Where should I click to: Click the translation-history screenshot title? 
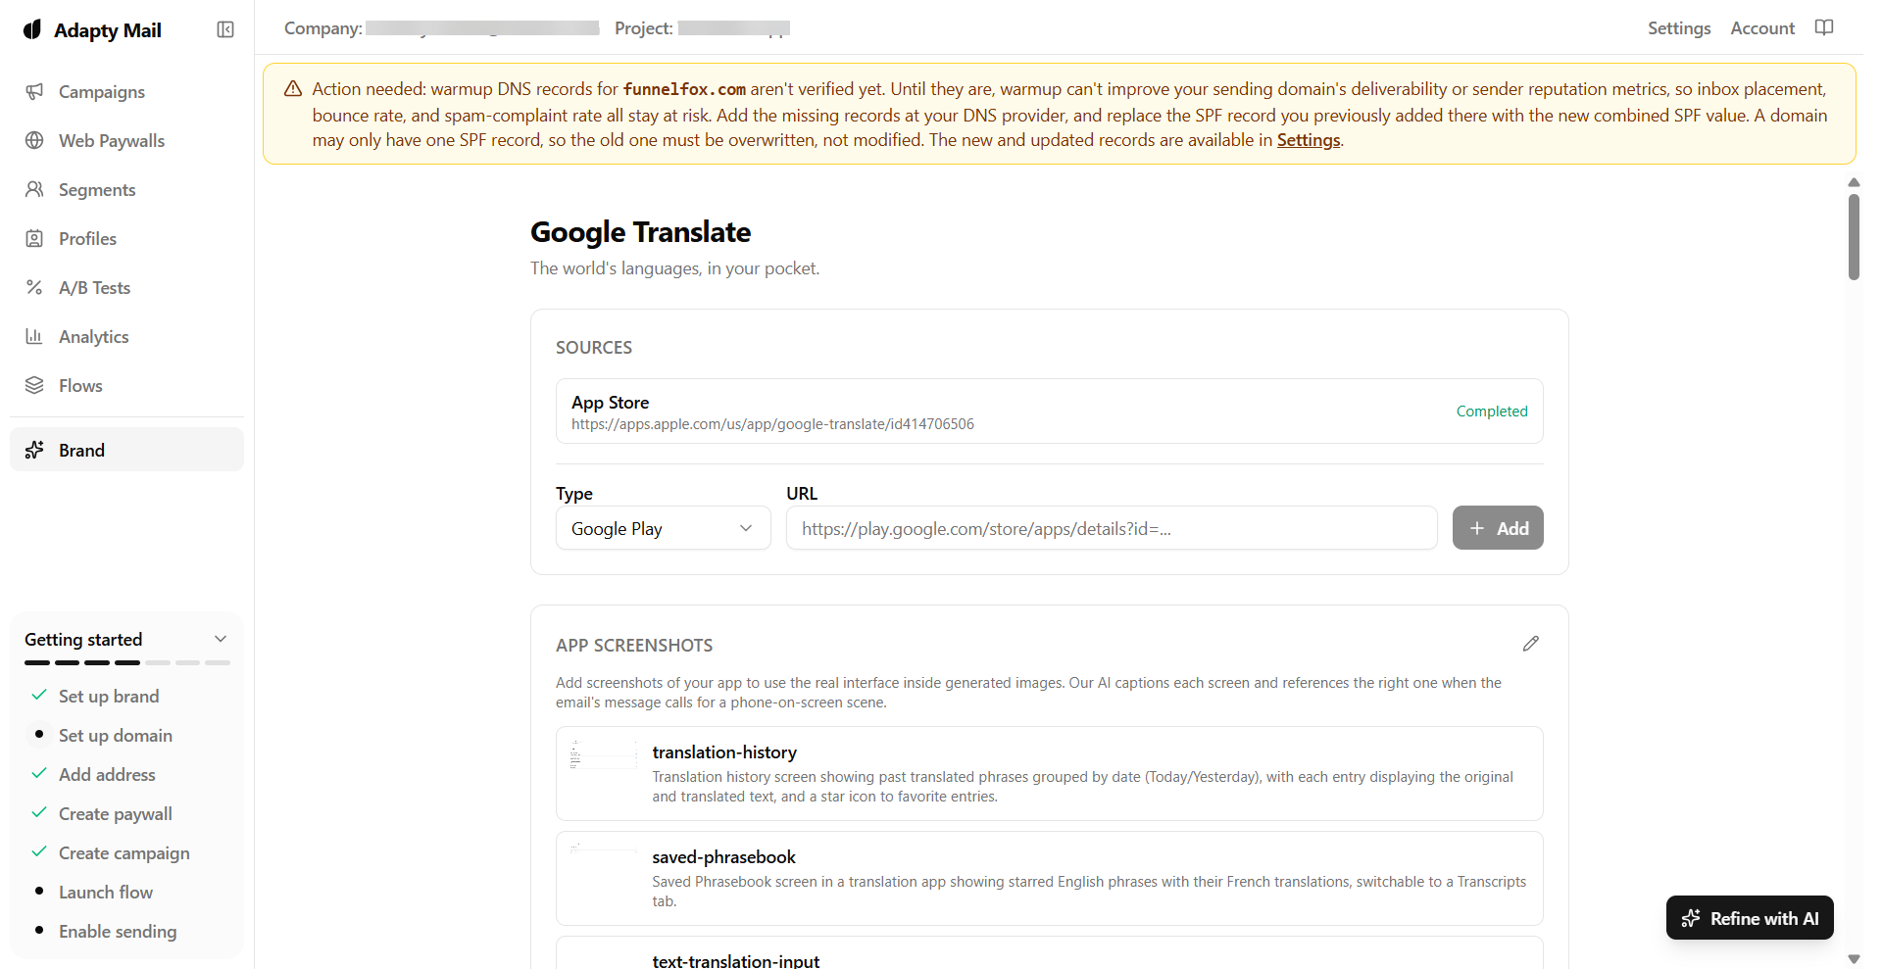(724, 752)
